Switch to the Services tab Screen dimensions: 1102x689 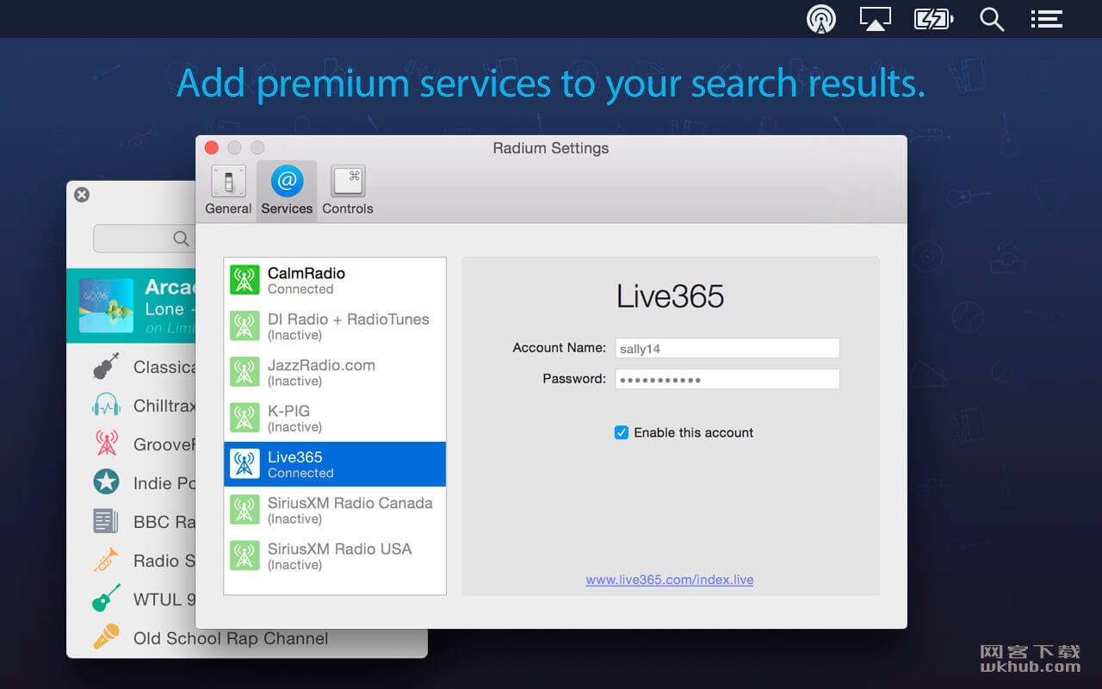287,190
